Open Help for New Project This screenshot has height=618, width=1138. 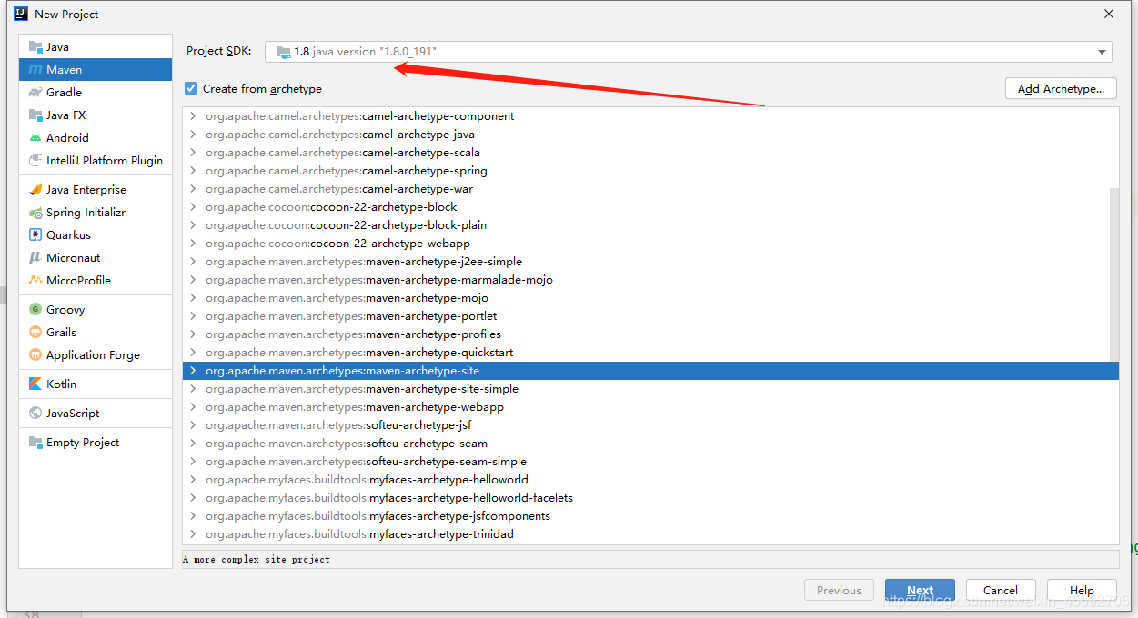tap(1083, 591)
